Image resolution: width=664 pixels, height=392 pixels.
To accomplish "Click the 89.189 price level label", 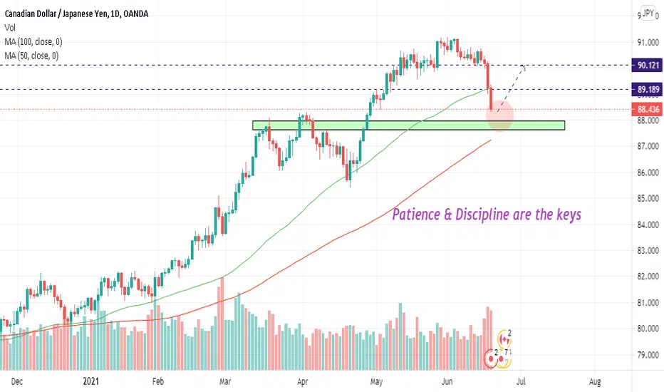I will coord(647,89).
